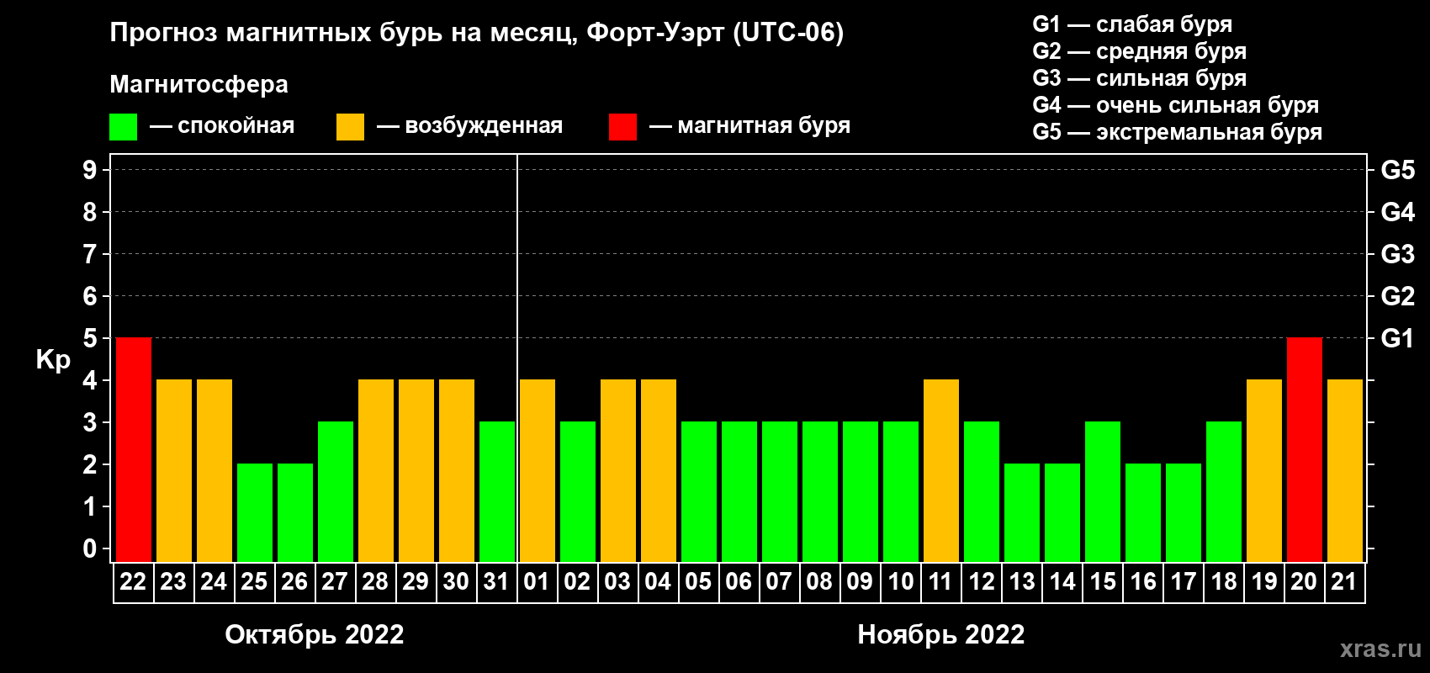Click the green bar for November 16
This screenshot has height=673, width=1430.
click(x=1143, y=513)
